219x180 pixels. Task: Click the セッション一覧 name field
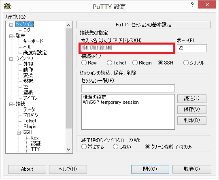click(128, 88)
